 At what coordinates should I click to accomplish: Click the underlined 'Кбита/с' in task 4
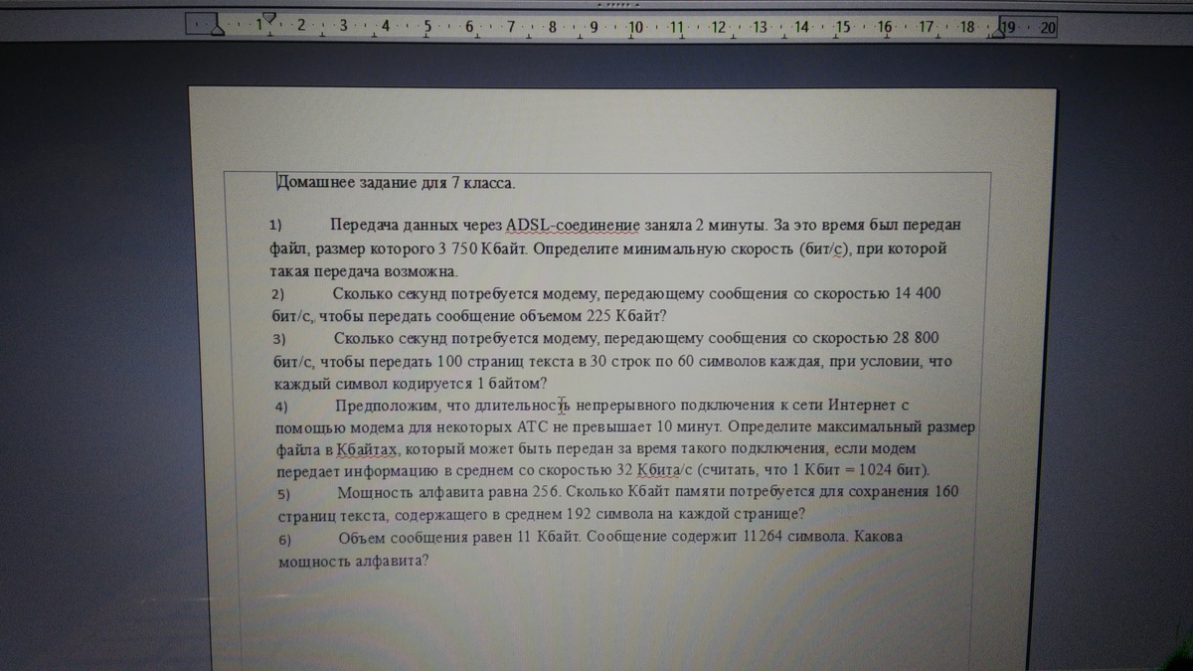(x=661, y=469)
